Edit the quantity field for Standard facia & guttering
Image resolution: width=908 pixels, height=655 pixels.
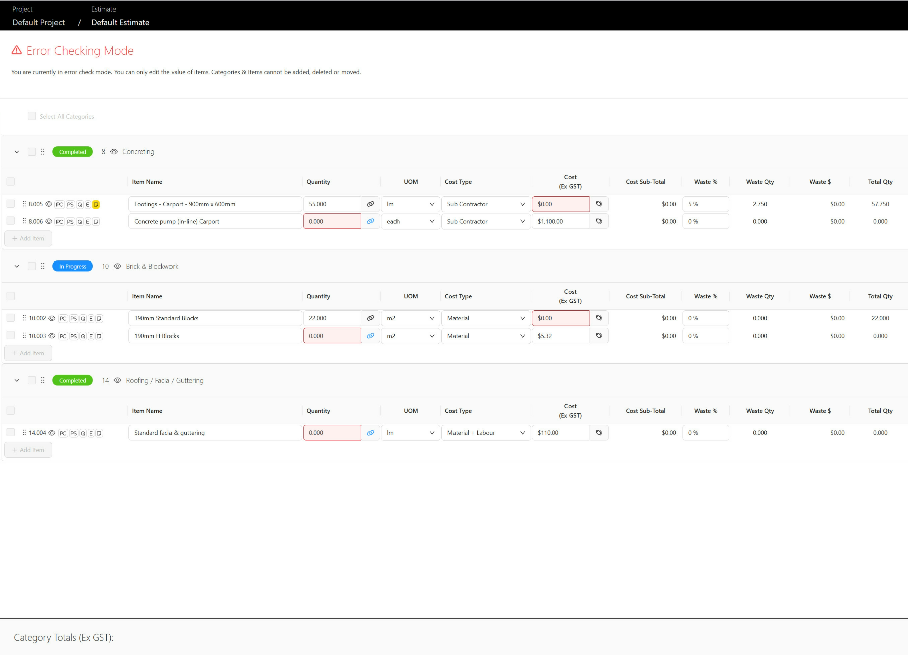coord(332,432)
